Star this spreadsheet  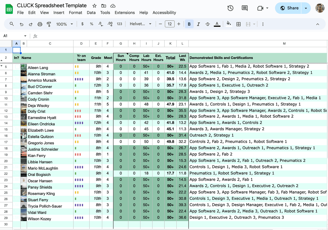(x=94, y=6)
